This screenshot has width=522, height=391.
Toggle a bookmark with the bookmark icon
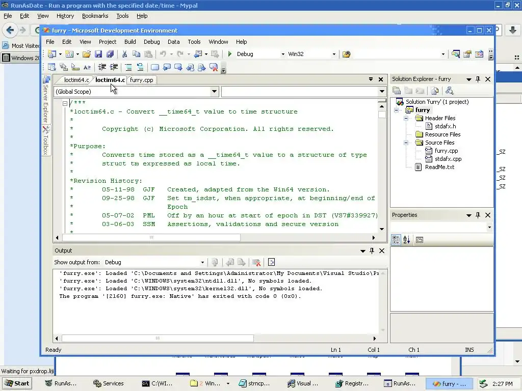pyautogui.click(x=155, y=67)
